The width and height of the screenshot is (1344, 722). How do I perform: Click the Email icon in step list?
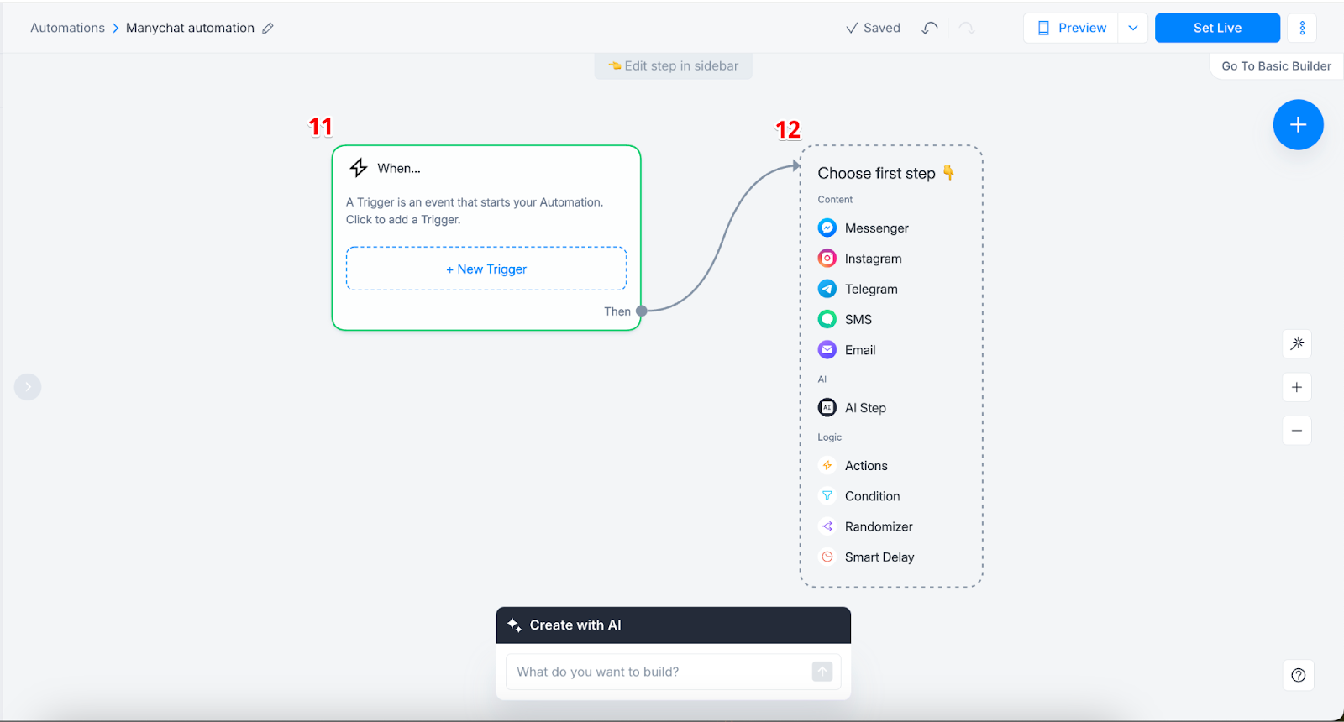click(x=827, y=350)
